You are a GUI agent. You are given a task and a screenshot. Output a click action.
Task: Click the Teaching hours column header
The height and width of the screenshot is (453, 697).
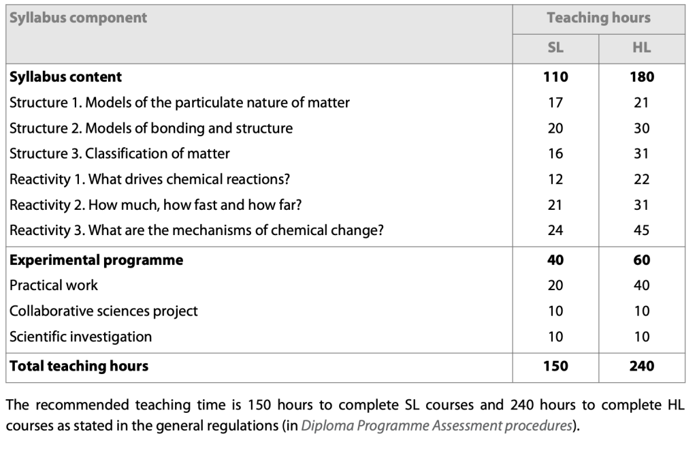[x=598, y=18]
